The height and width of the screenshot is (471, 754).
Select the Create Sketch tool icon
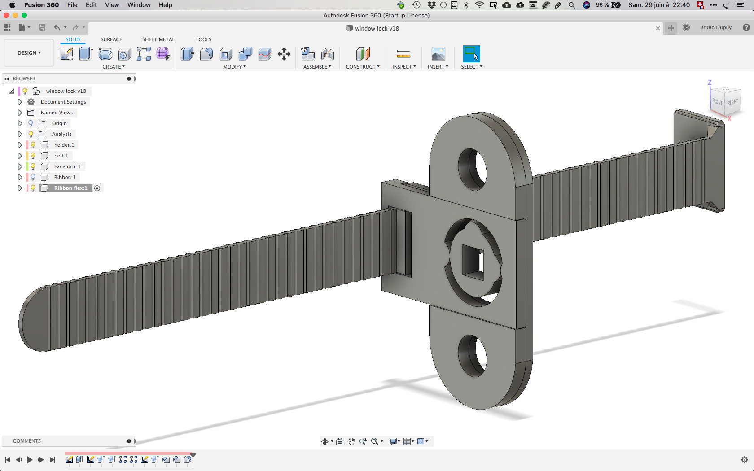67,54
